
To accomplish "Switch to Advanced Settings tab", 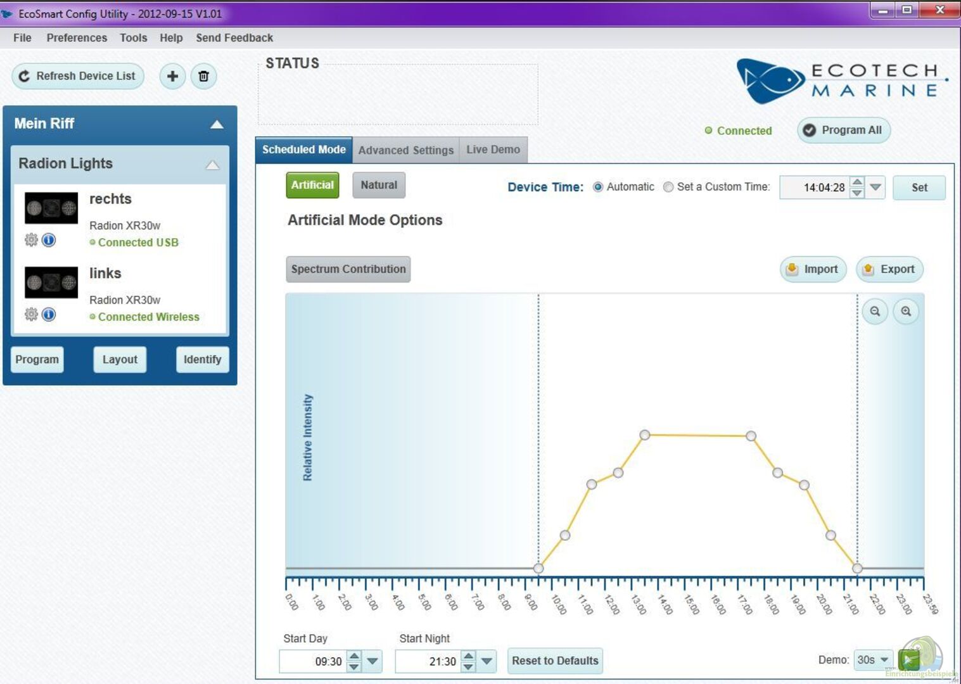I will click(x=405, y=150).
